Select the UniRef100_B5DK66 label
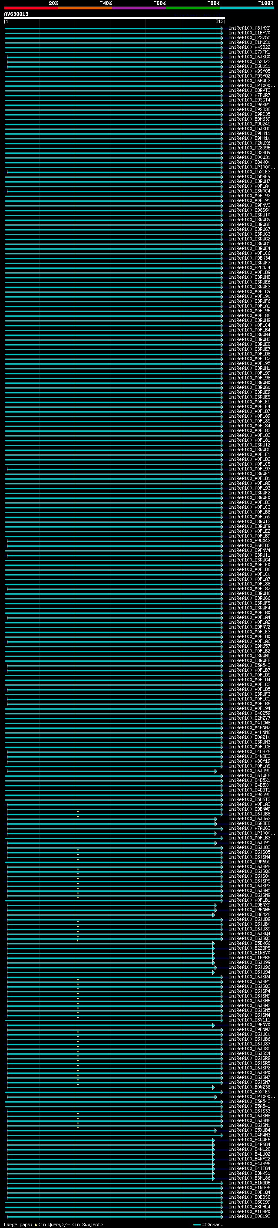Screen dimensions: 278x1228 pyautogui.click(x=249, y=944)
